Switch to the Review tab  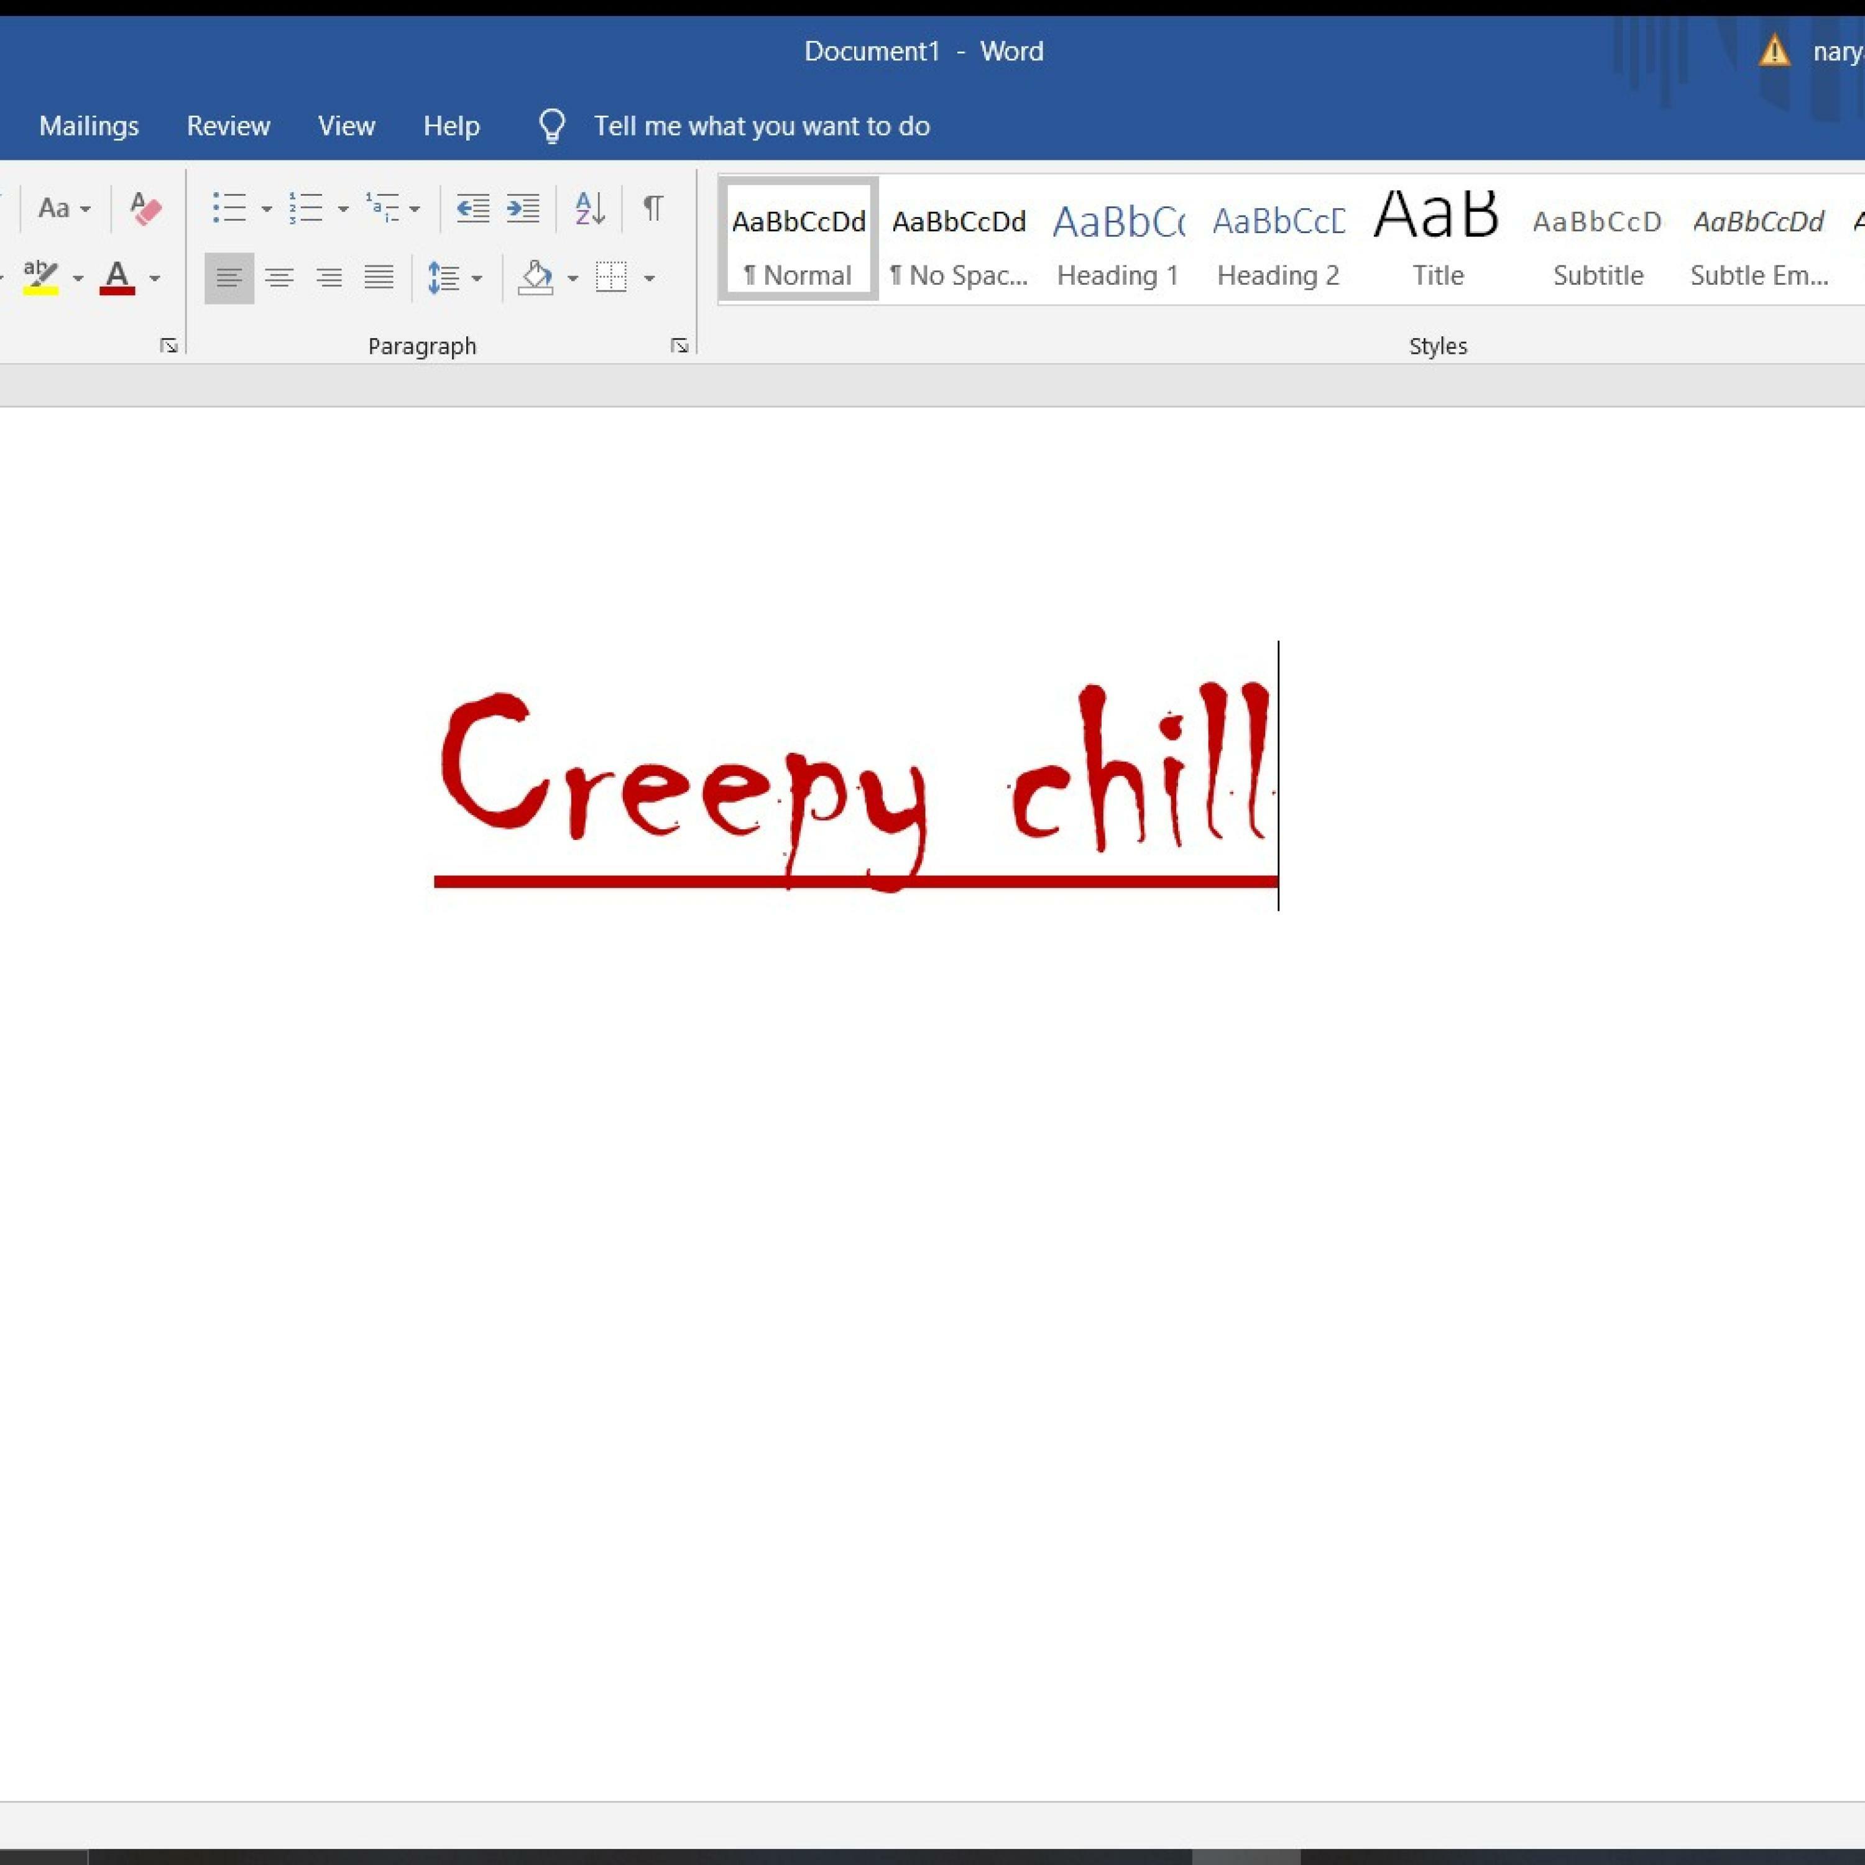229,126
